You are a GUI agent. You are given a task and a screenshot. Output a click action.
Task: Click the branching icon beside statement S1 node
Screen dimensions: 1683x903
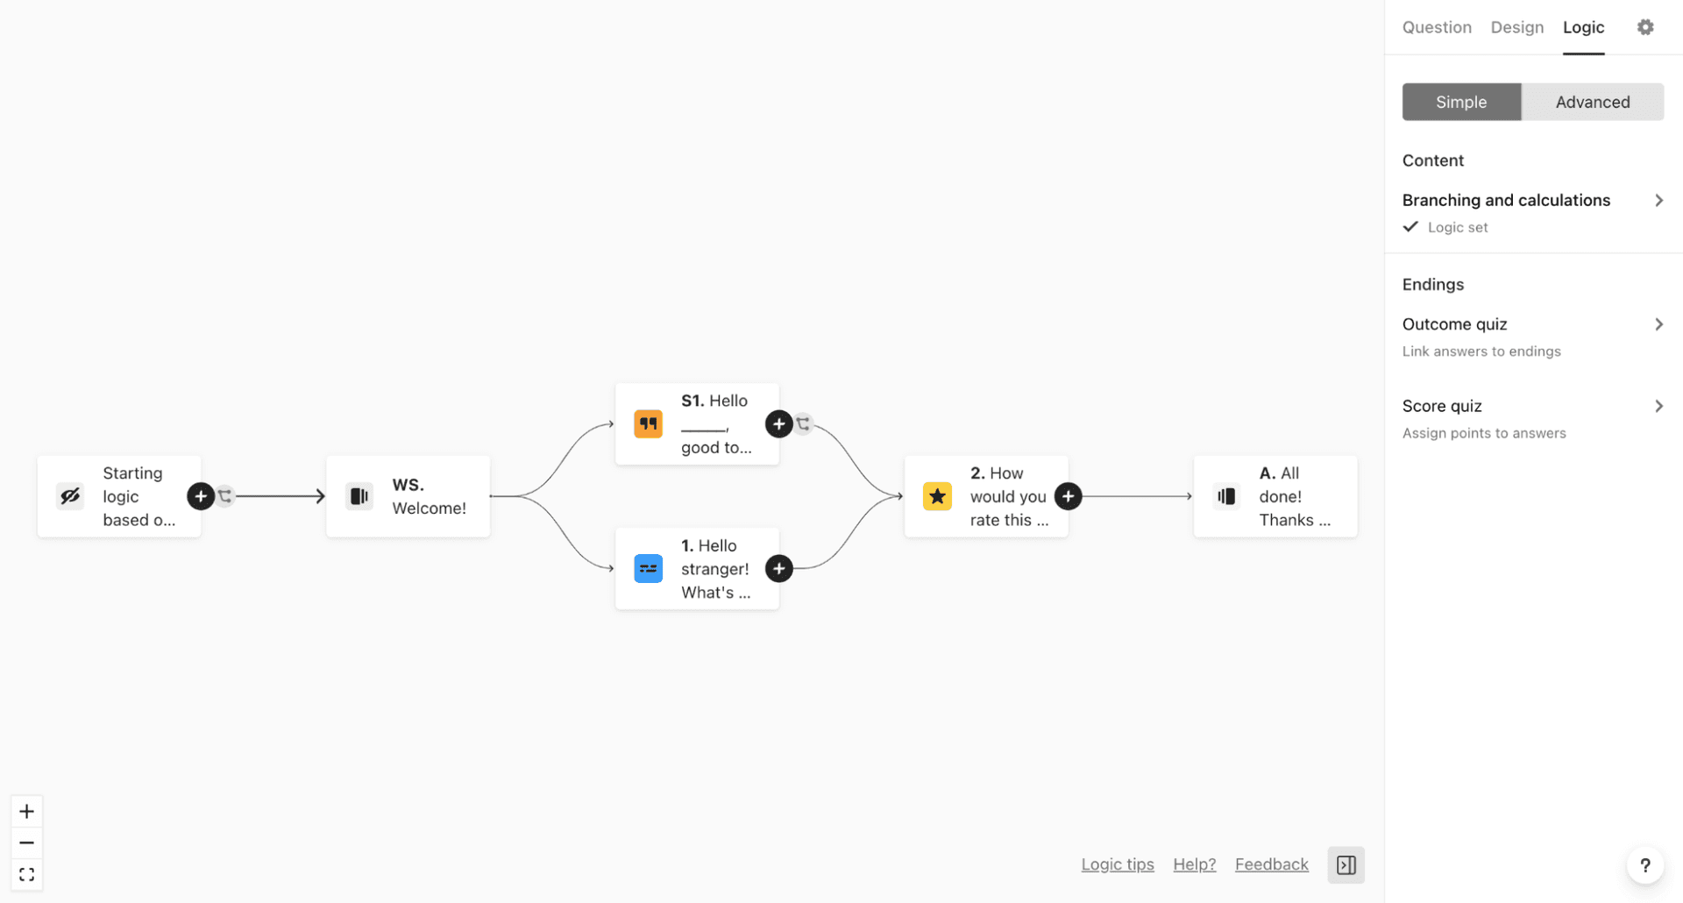[804, 423]
